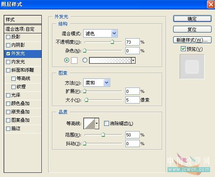
Task: Select 斜面和浮雕 in styles list
Action: [x=23, y=70]
